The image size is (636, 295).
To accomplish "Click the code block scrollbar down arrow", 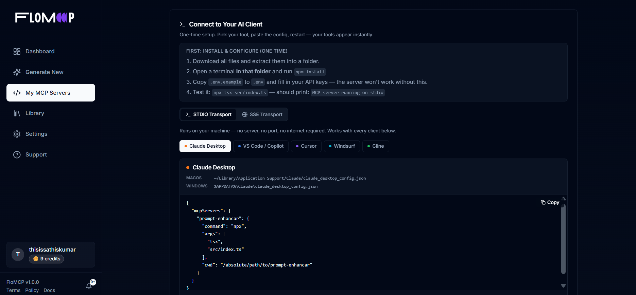I will pyautogui.click(x=563, y=286).
